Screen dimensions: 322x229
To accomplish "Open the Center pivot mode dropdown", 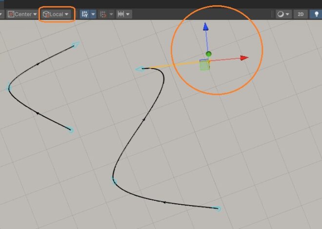I will coord(22,14).
